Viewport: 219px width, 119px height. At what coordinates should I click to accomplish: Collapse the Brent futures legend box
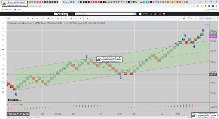pyautogui.click(x=8, y=23)
